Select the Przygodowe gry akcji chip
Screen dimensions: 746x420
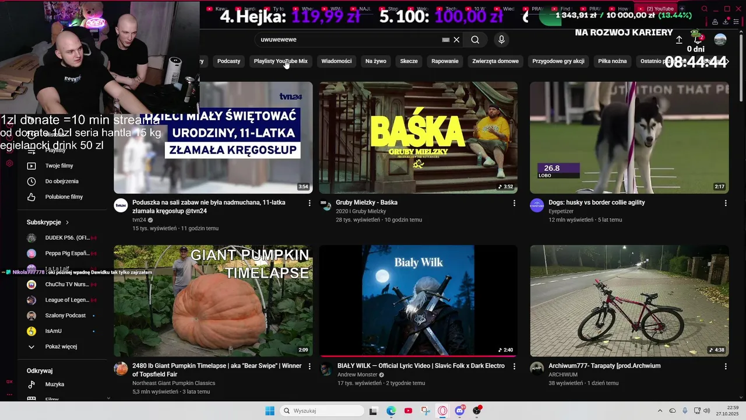[x=558, y=61]
